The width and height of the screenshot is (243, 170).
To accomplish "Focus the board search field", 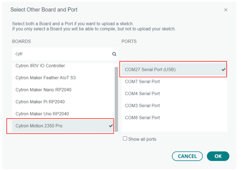I will (61, 54).
